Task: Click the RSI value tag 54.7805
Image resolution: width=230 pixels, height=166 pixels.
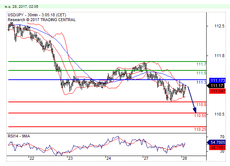Action: pos(216,142)
